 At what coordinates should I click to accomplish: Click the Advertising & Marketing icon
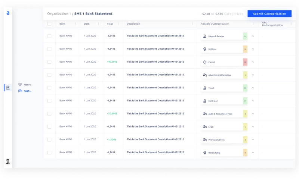[x=204, y=75]
